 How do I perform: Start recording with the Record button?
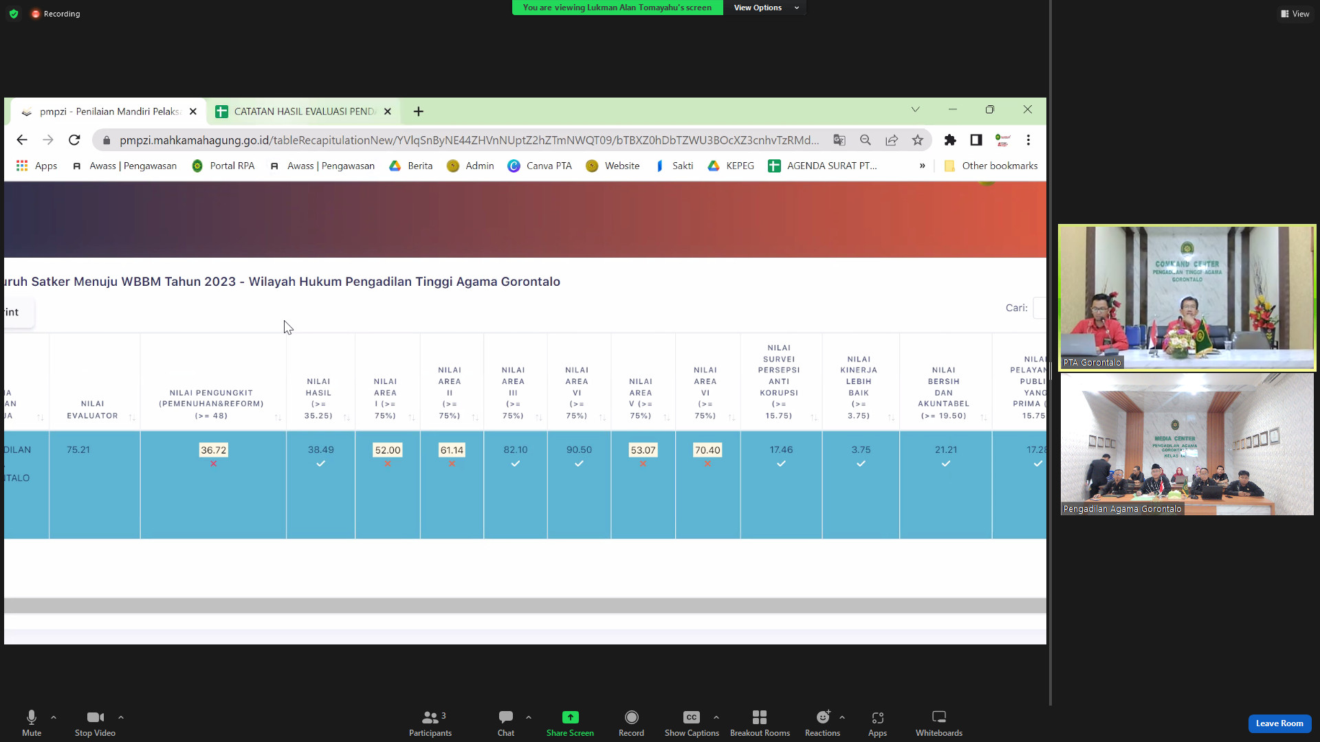[631, 722]
